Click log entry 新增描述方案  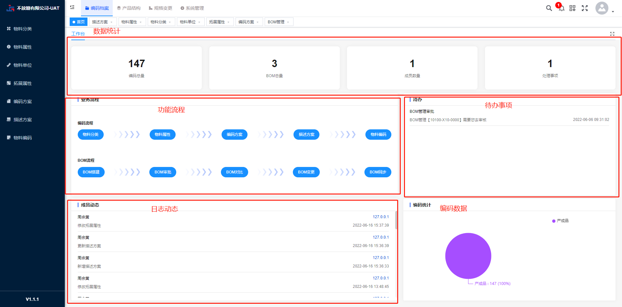[89, 266]
